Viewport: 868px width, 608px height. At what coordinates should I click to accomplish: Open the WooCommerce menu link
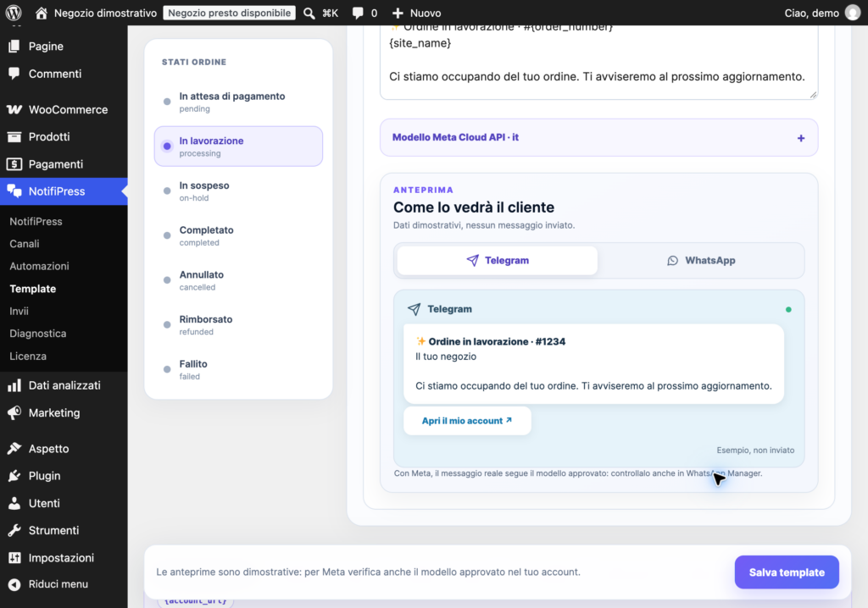[x=64, y=109]
